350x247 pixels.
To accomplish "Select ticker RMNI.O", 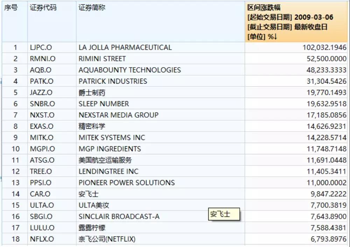I will coord(43,59).
